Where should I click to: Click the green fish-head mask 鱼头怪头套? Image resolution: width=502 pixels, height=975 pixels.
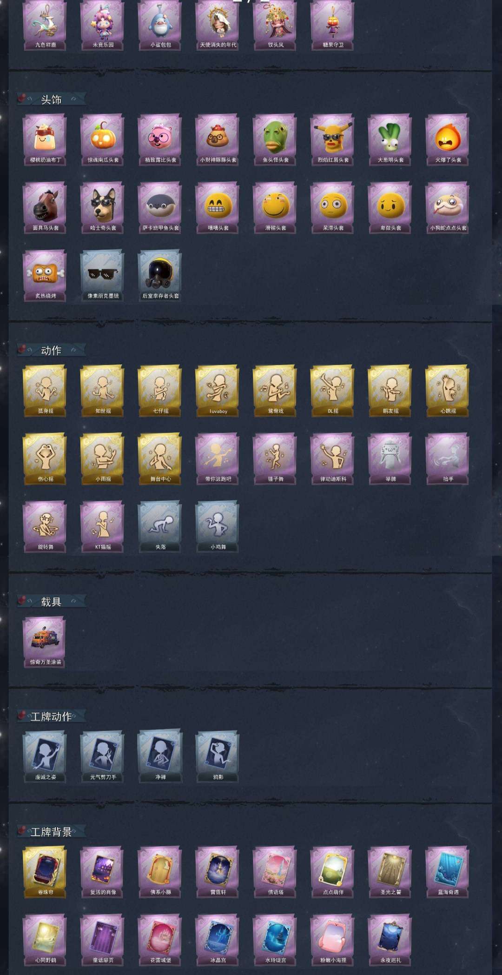point(275,140)
